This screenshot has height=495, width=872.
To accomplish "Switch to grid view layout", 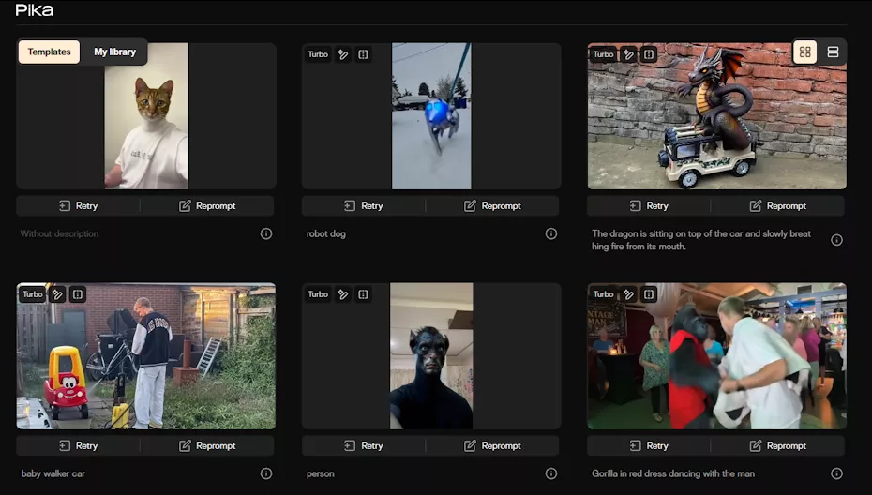I will click(x=804, y=52).
